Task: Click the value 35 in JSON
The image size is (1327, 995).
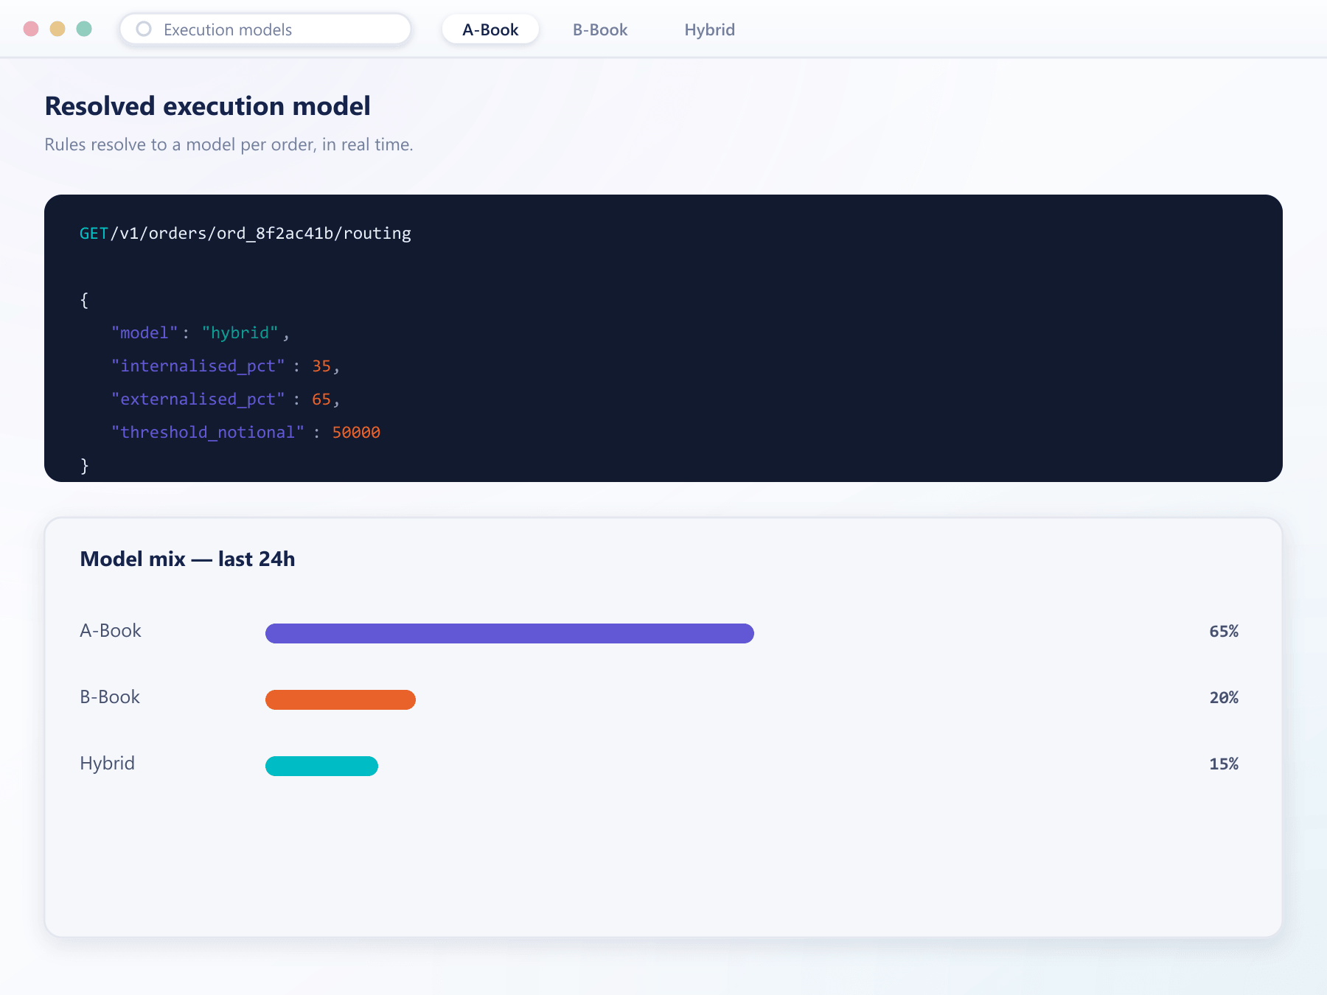Action: (321, 366)
